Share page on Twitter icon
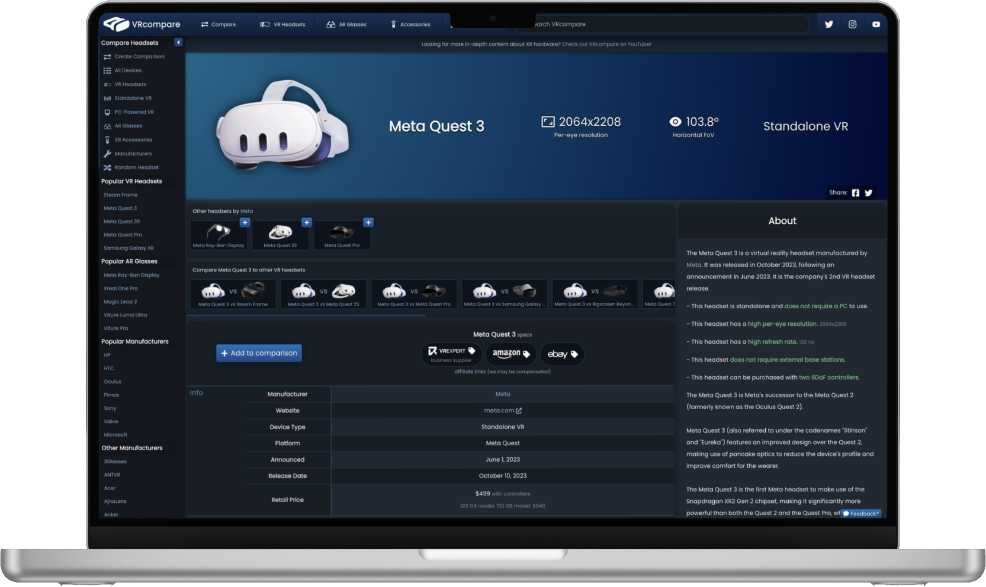Image resolution: width=986 pixels, height=587 pixels. point(869,193)
